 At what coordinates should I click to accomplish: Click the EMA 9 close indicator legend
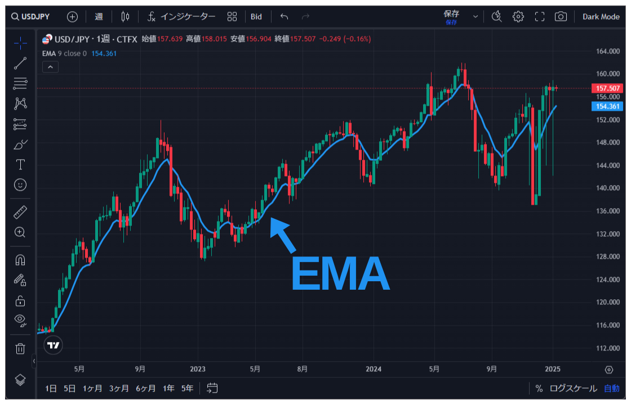[64, 53]
